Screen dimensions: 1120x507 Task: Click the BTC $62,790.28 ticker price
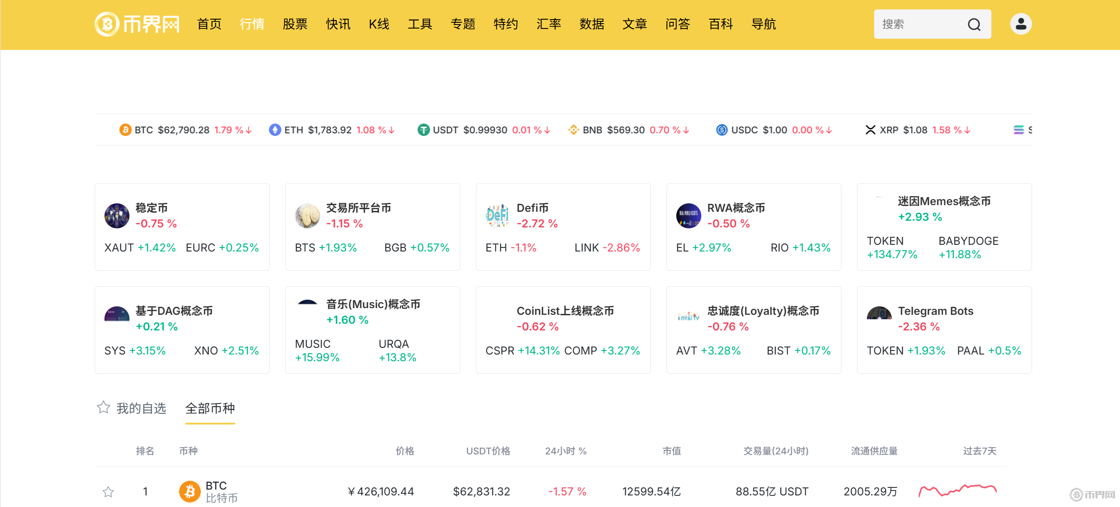[183, 130]
